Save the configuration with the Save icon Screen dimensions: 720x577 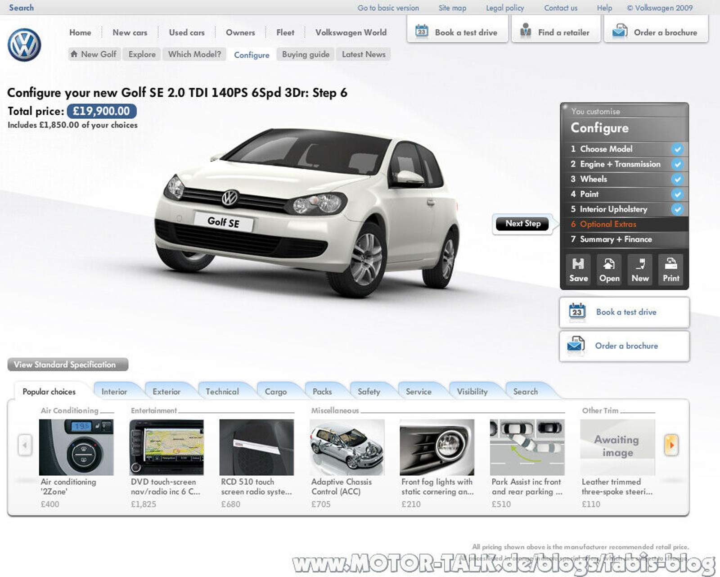[578, 269]
